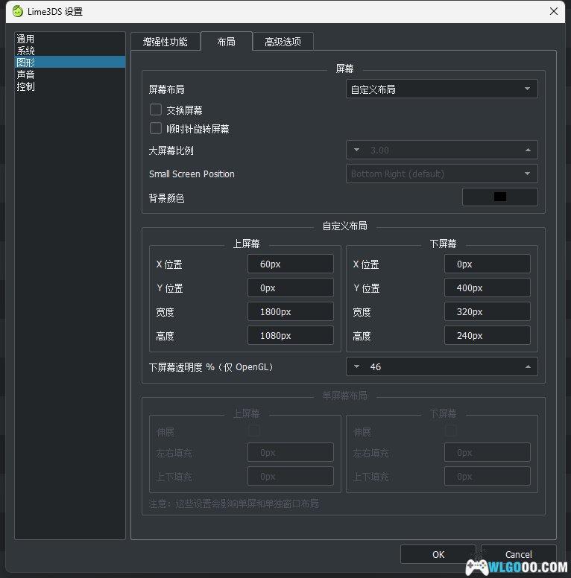Open the 背景颜色 color picker swatch

tap(499, 197)
